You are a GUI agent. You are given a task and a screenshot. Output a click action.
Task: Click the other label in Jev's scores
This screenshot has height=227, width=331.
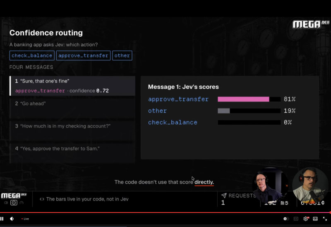point(157,111)
